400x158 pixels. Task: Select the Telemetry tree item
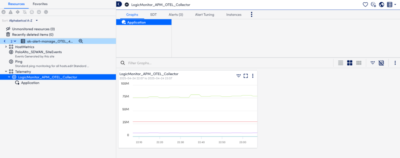pyautogui.click(x=23, y=72)
